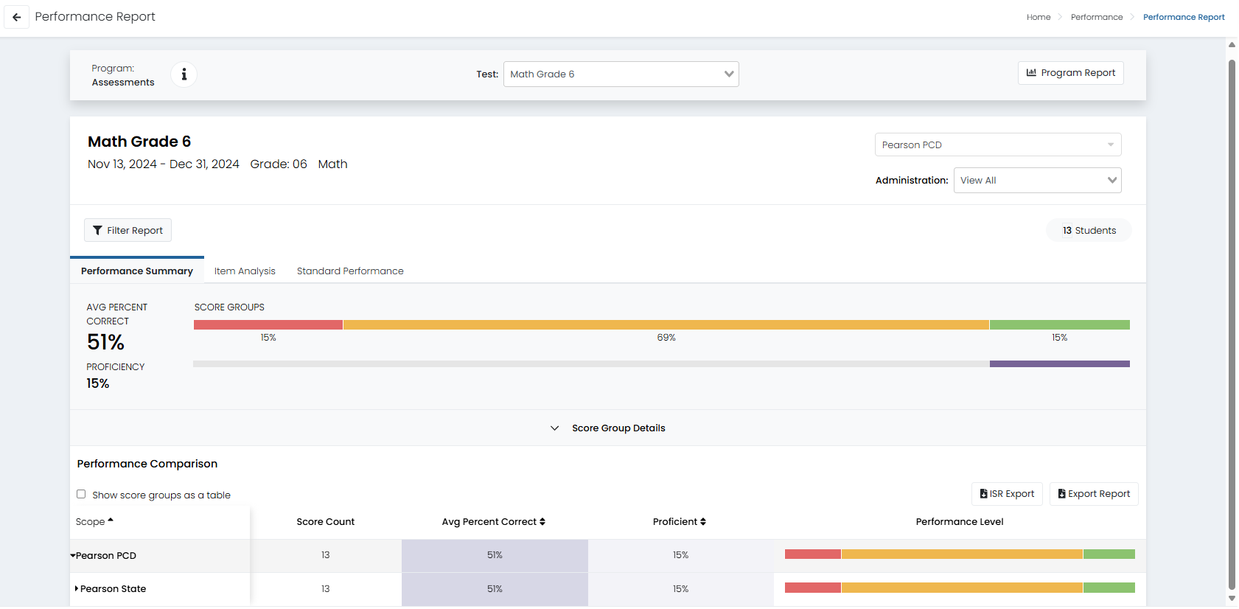Click the purple proficiency bar segment

click(1060, 363)
